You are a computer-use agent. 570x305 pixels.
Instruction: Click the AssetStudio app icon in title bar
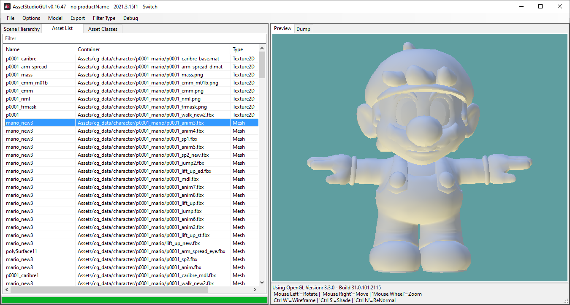[7, 6]
